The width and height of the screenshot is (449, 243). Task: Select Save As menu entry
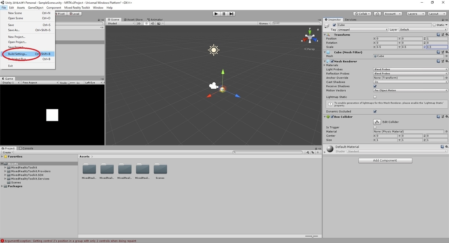point(28,30)
